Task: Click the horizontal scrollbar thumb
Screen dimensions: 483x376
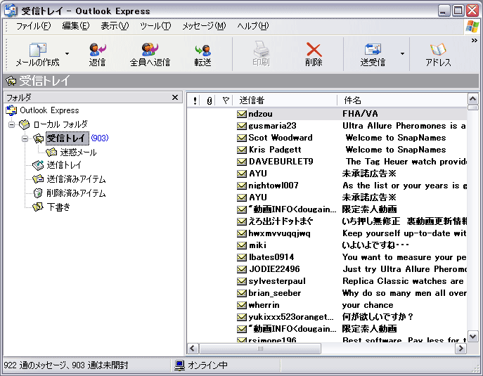Action: [x=260, y=349]
